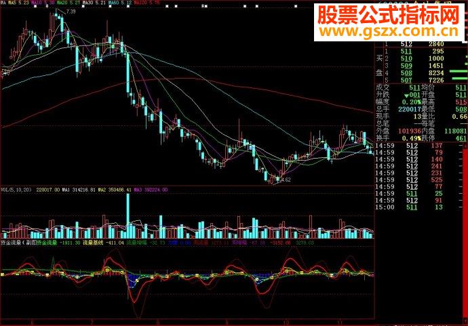Click the MA5 5.23 moving average label
Viewport: 468px width, 326px height.
(x=18, y=3)
